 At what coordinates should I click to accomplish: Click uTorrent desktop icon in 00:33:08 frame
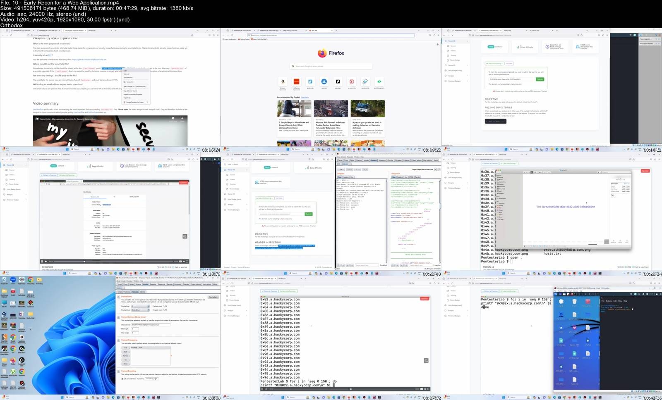click(13, 372)
